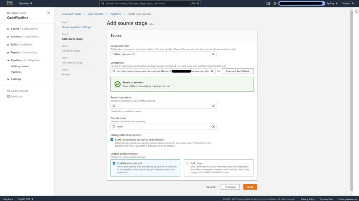This screenshot has height=201, width=359.
Task: Focus the Branch name input
Action: [x=163, y=126]
